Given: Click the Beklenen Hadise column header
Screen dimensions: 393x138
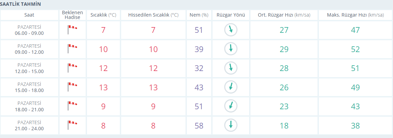Looking at the screenshot, I should point(72,15).
